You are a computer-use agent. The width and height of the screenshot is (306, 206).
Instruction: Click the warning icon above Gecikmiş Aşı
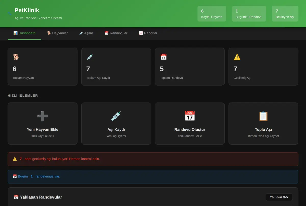237,57
